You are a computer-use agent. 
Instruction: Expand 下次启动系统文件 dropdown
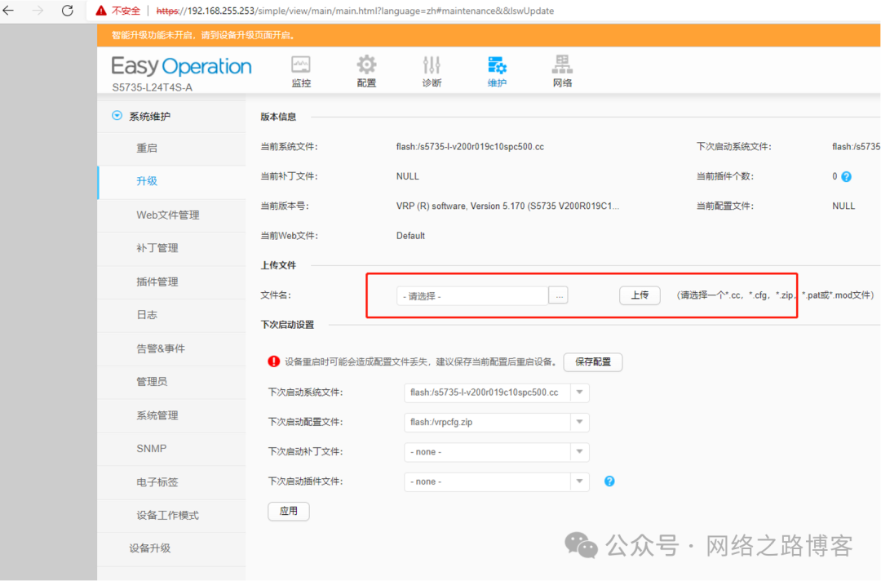click(579, 393)
